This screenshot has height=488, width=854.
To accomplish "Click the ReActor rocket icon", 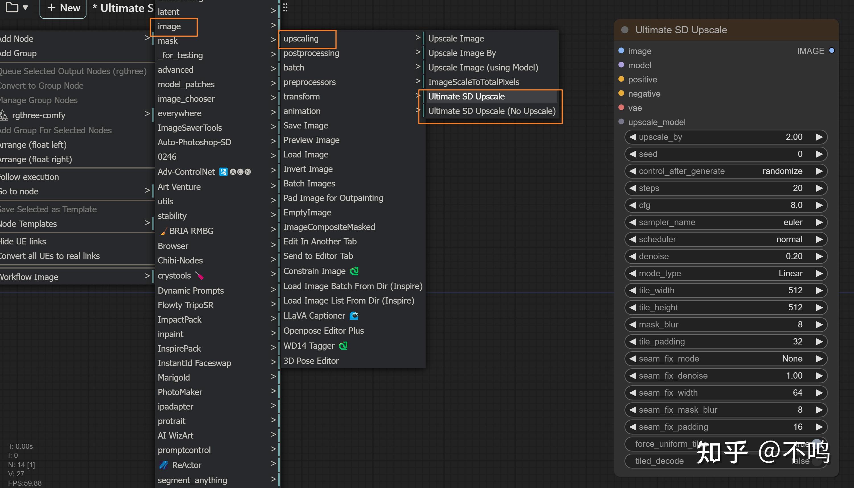I will coord(163,465).
